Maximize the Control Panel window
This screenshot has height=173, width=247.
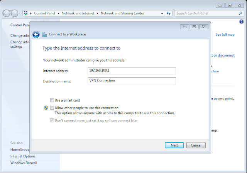pos(230,5)
